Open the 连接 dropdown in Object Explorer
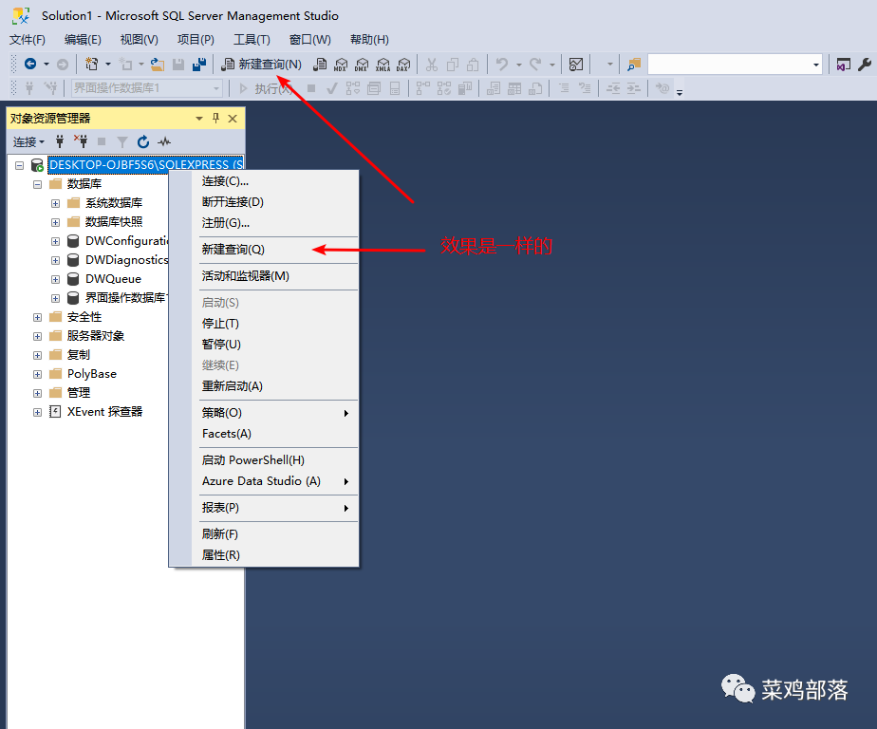This screenshot has width=877, height=729. pos(28,142)
